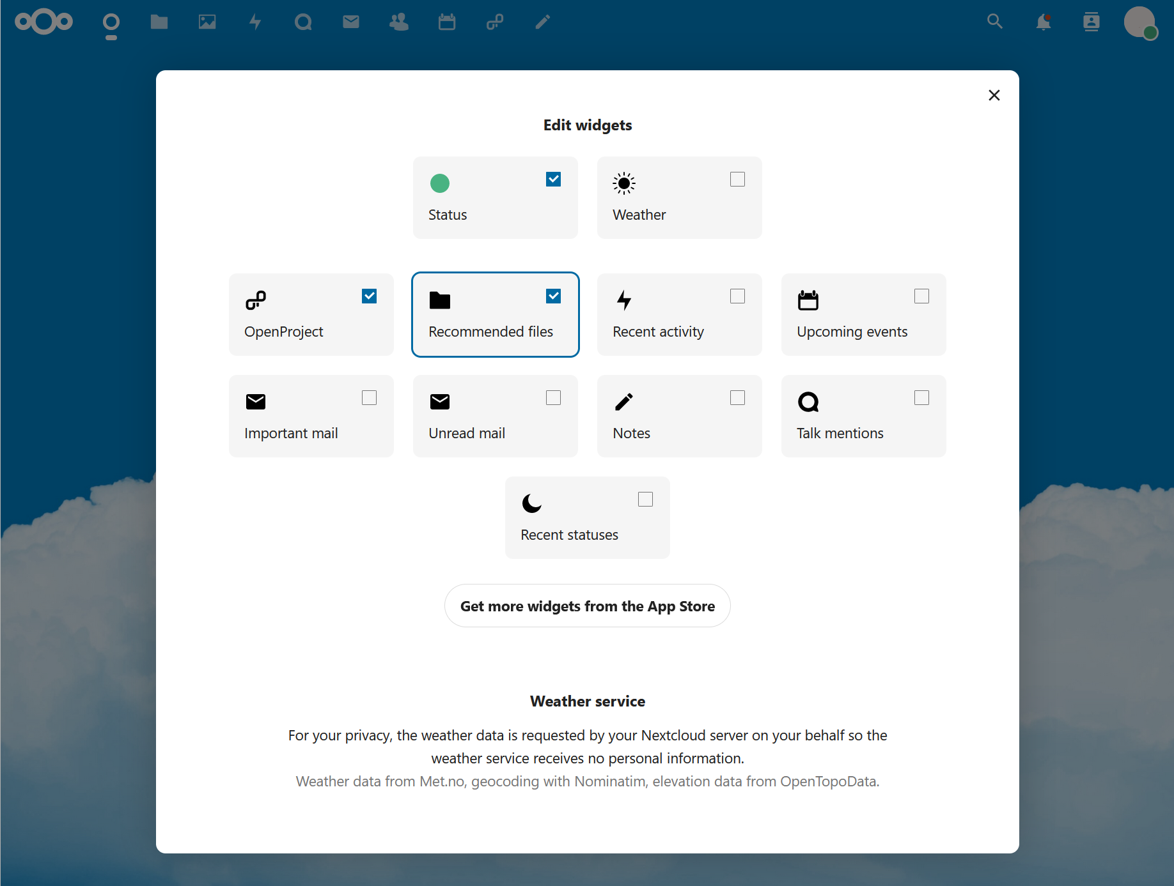Enable the Recent statuses widget
The height and width of the screenshot is (886, 1174).
pyautogui.click(x=645, y=499)
